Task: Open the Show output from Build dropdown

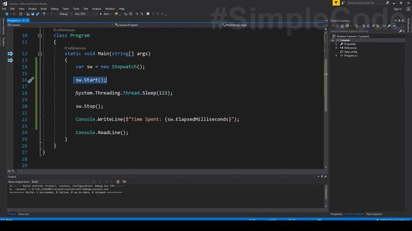Action: click(x=63, y=182)
